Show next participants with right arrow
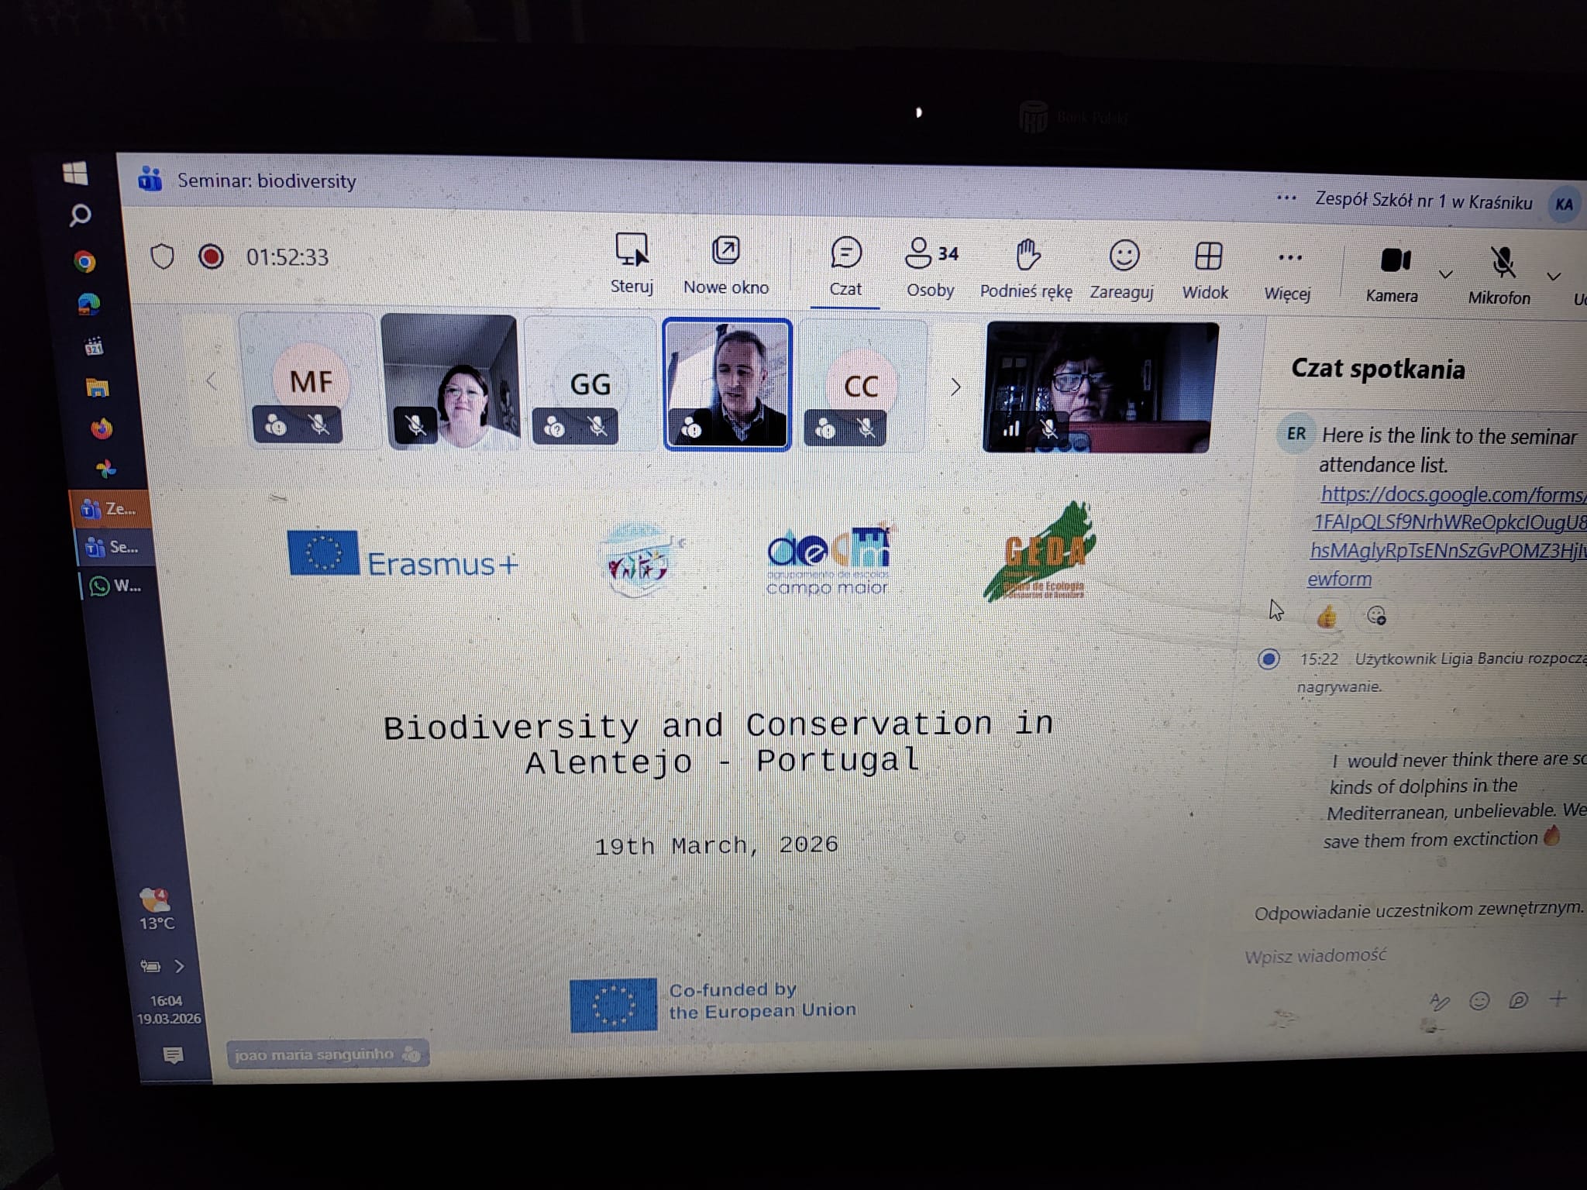The image size is (1587, 1190). 955,387
